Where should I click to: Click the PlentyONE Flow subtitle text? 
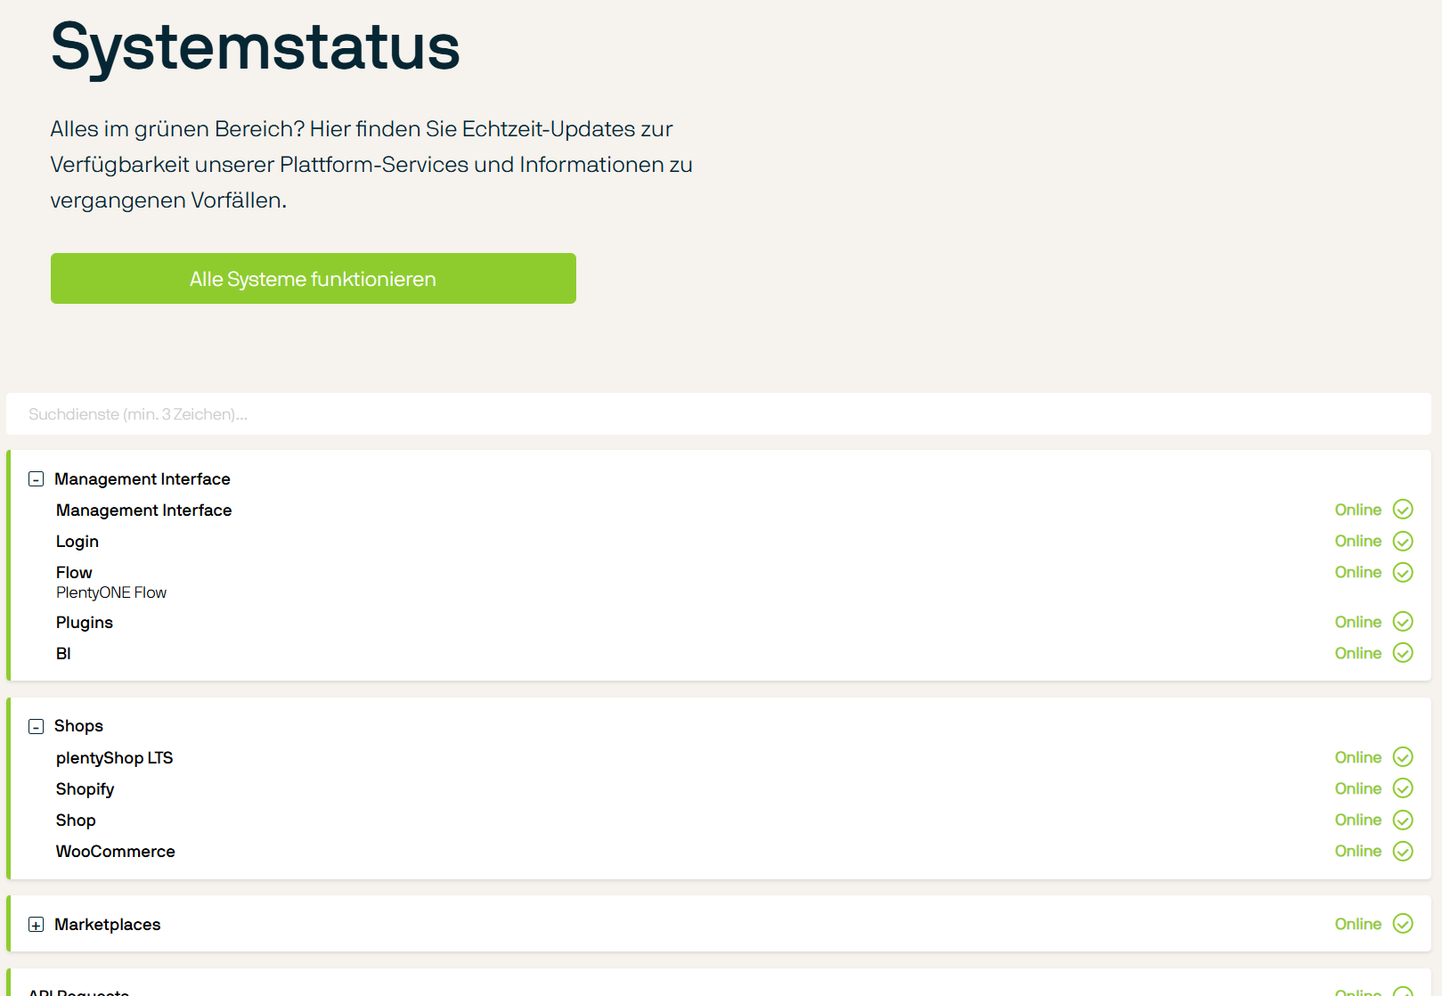(111, 592)
